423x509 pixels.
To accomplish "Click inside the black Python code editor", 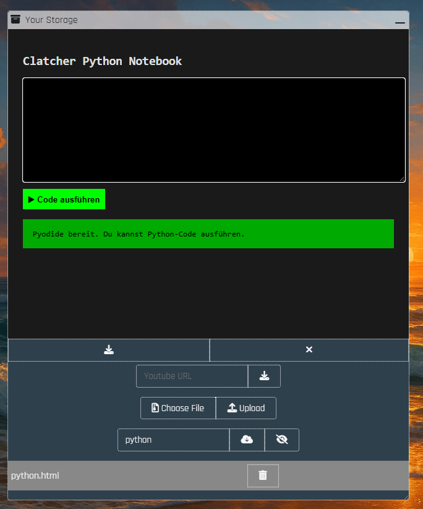I will [x=214, y=130].
